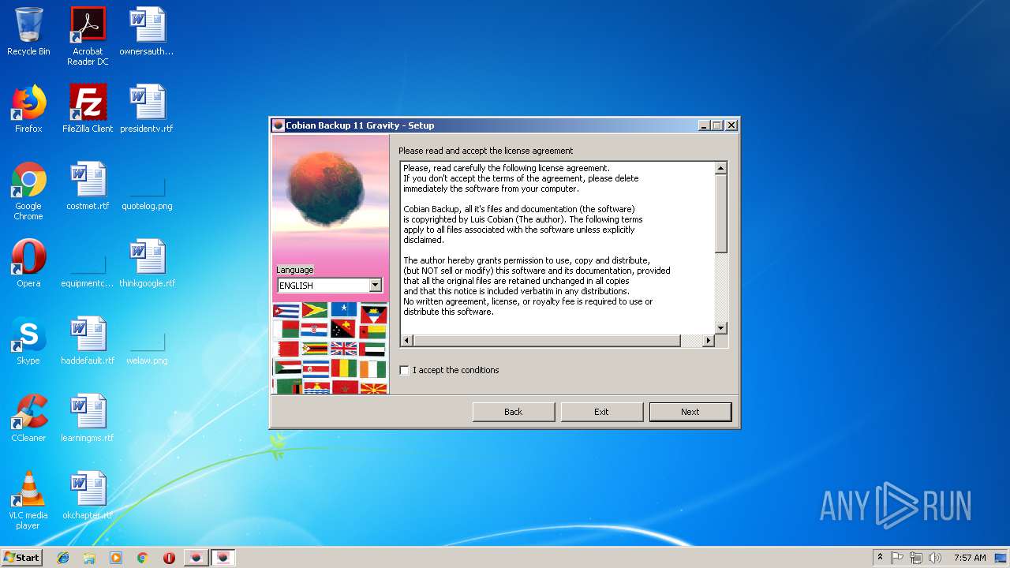Click the horizontal scroll-right arrow
This screenshot has width=1010, height=568.
click(x=708, y=341)
